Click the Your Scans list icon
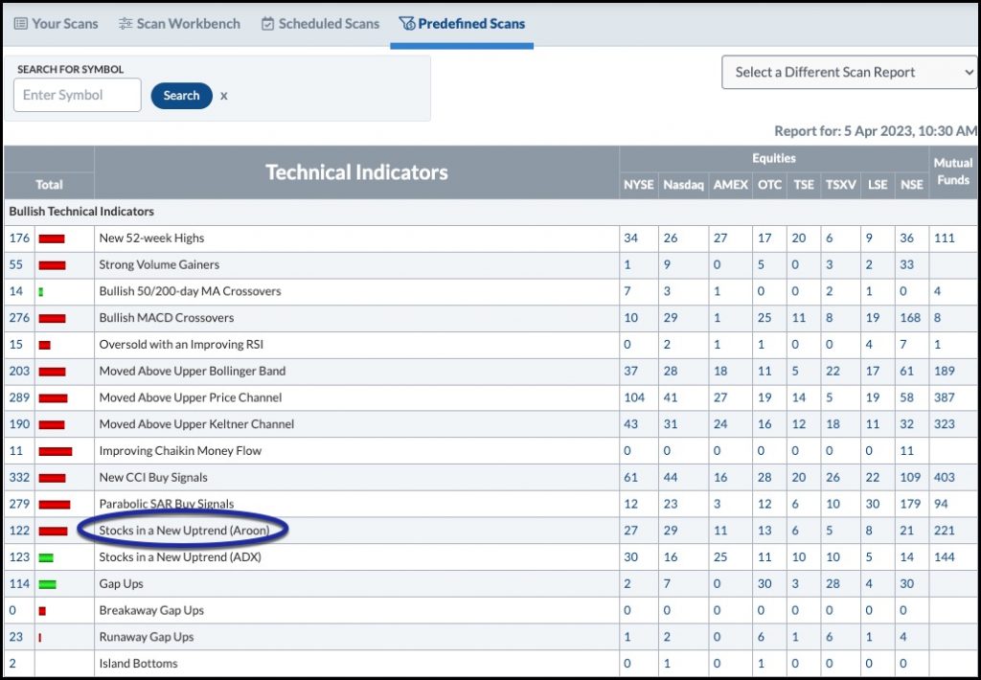Viewport: 981px width, 680px height. 21,24
